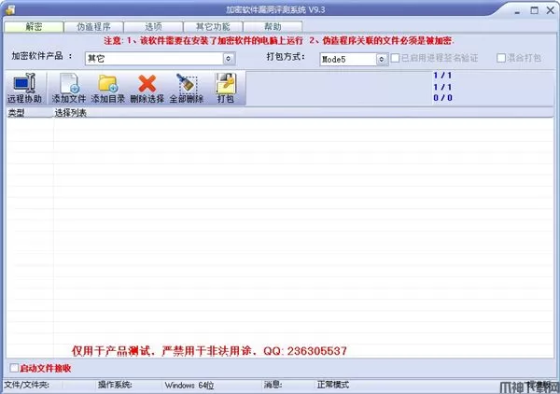Viewport: 560px width, 394px height.
Task: Click the 添加文件 add file icon
Action: coord(69,89)
